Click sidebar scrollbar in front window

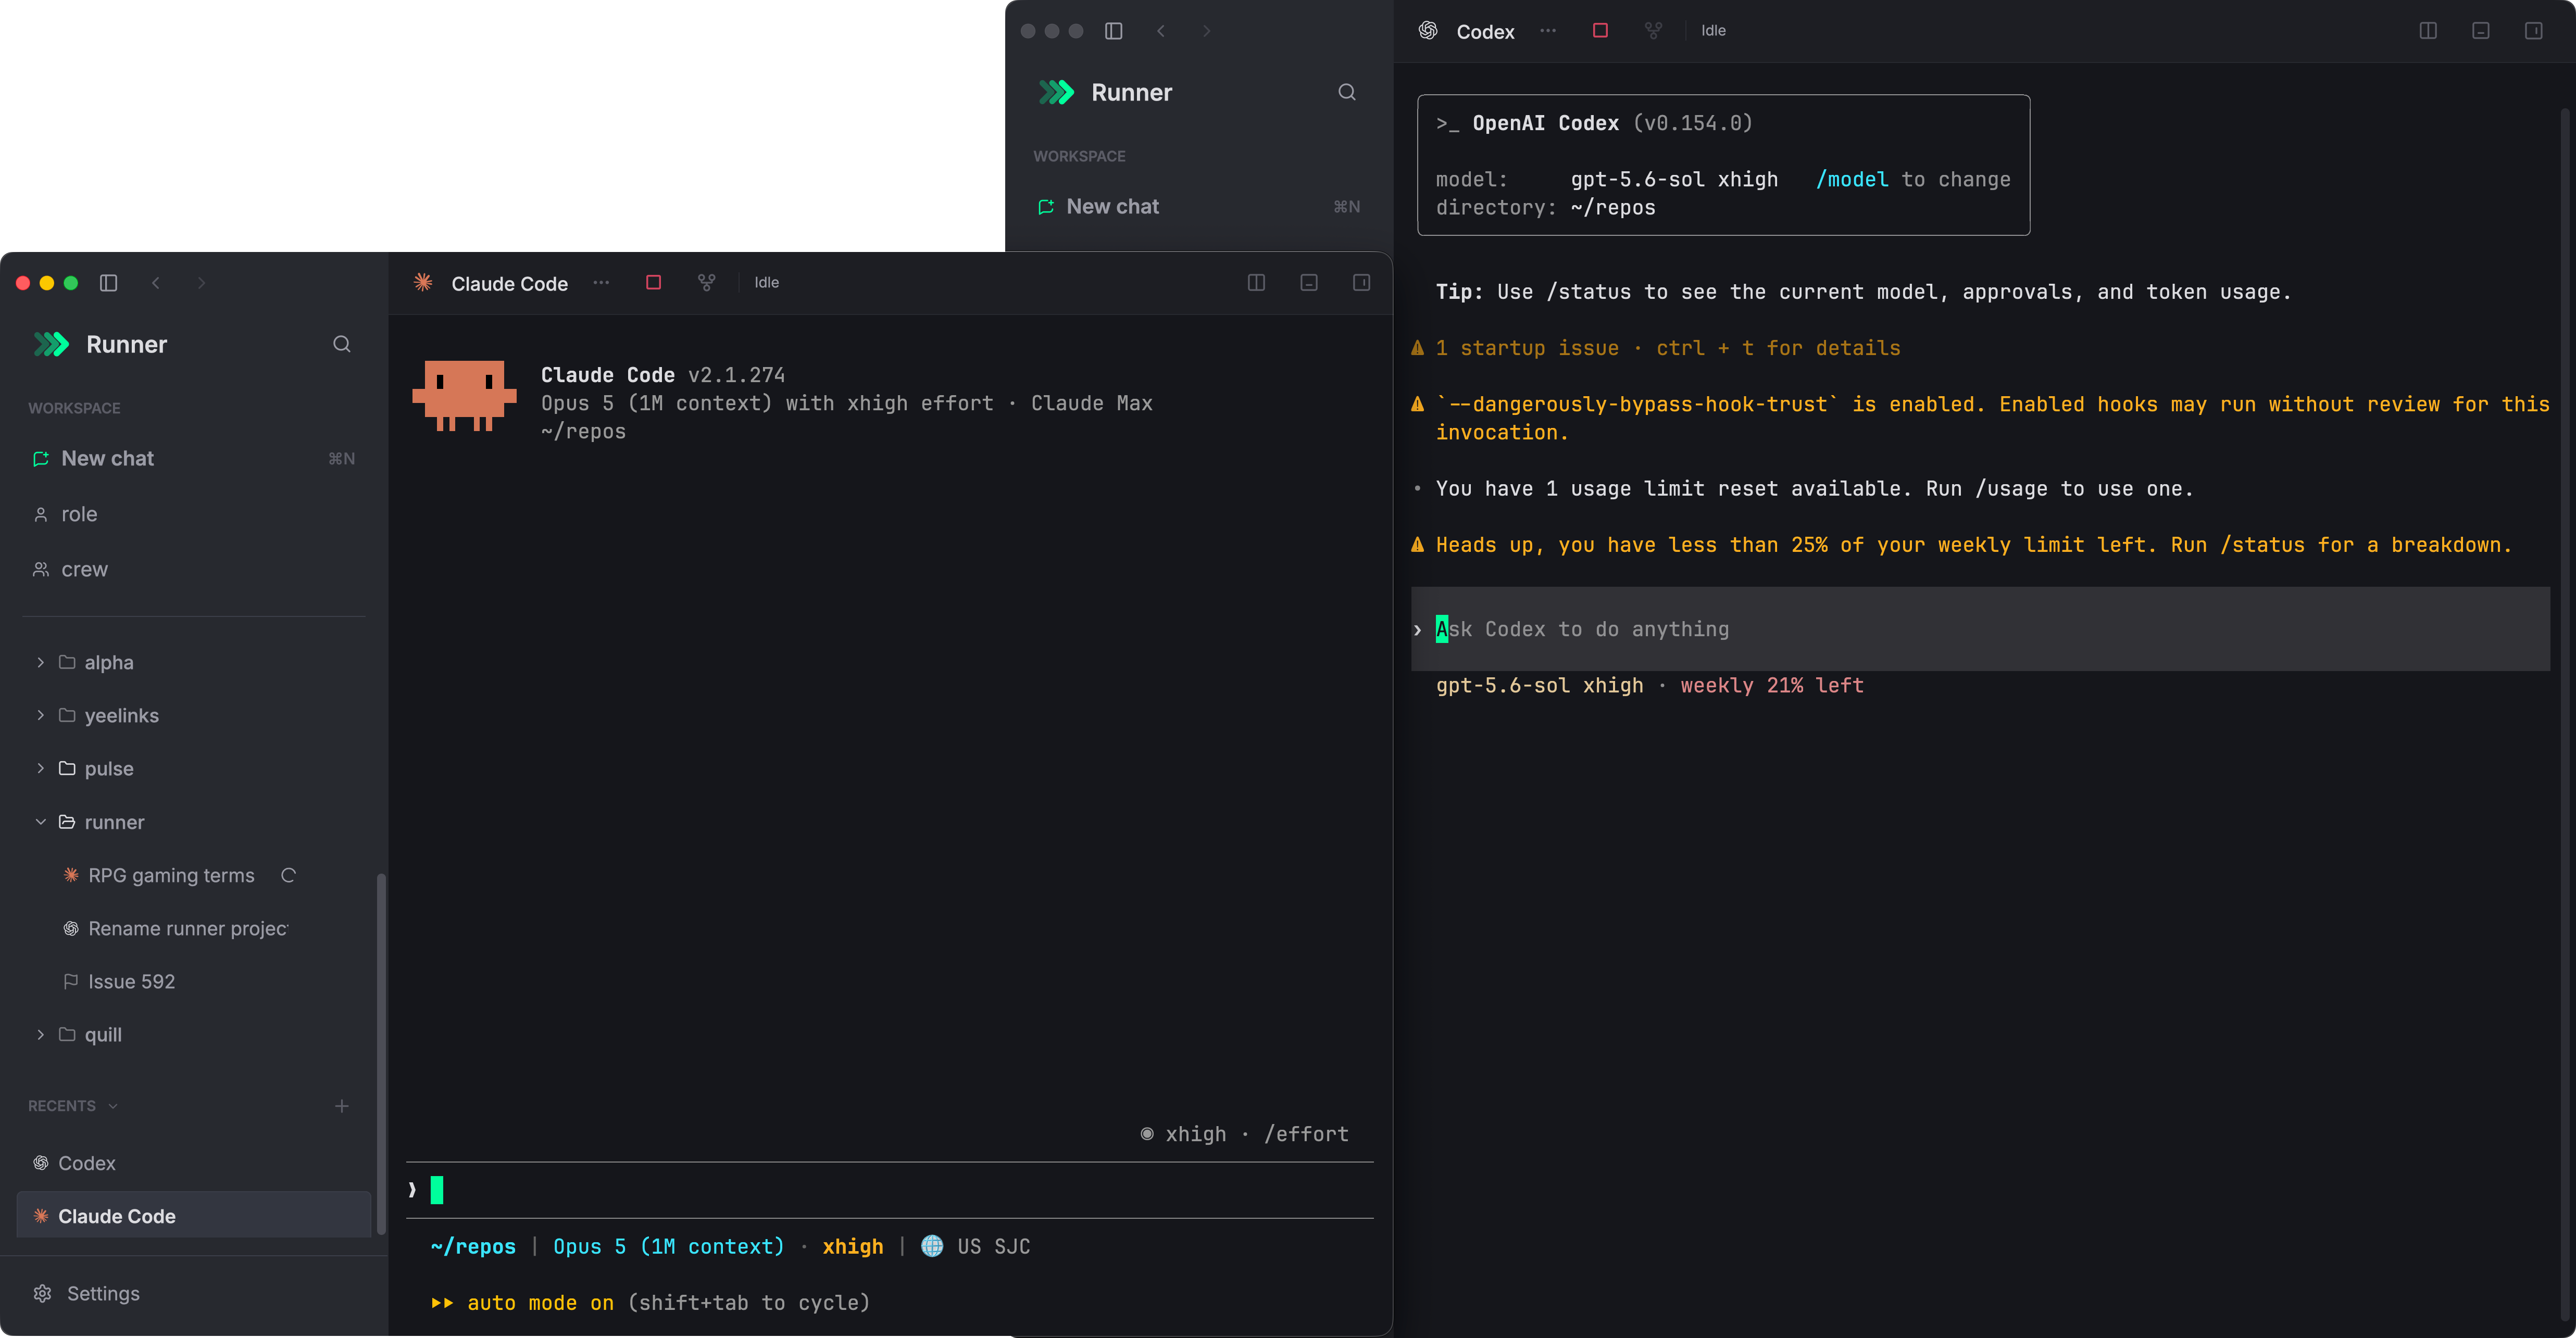click(x=381, y=1054)
